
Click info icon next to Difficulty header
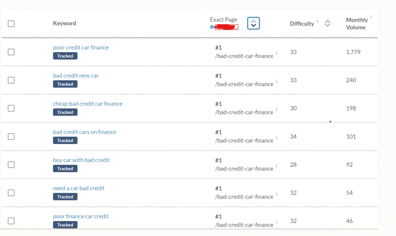(x=317, y=21)
